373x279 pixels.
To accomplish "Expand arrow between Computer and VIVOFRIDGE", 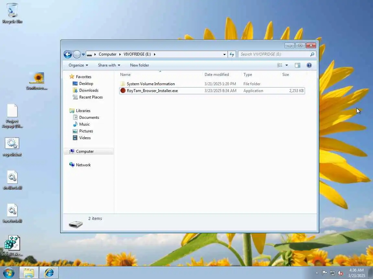I will point(120,54).
